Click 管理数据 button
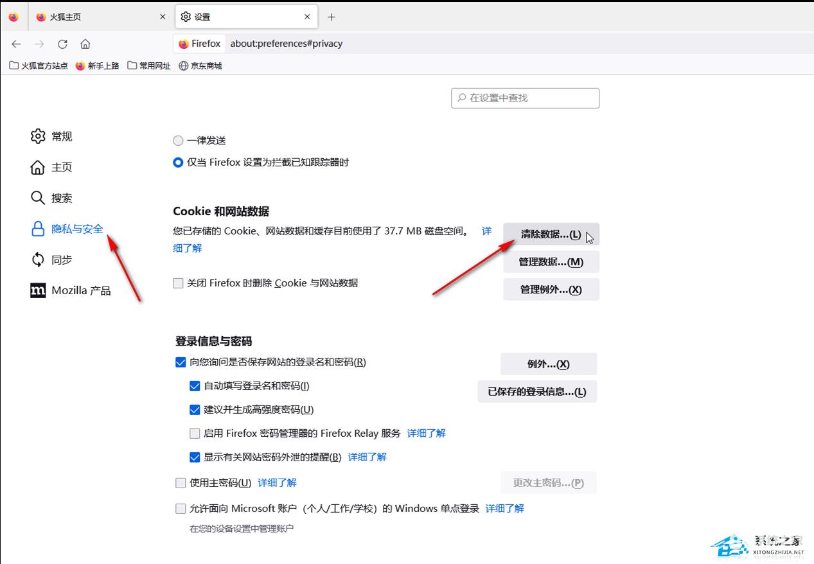Screen dimensions: 814x564 coord(551,262)
